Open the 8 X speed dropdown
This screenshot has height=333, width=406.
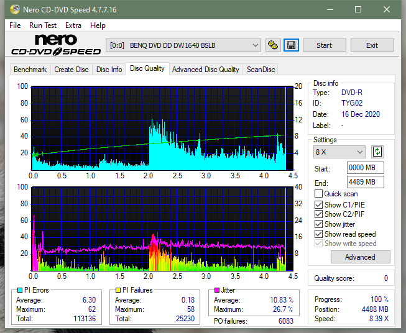pyautogui.click(x=339, y=152)
